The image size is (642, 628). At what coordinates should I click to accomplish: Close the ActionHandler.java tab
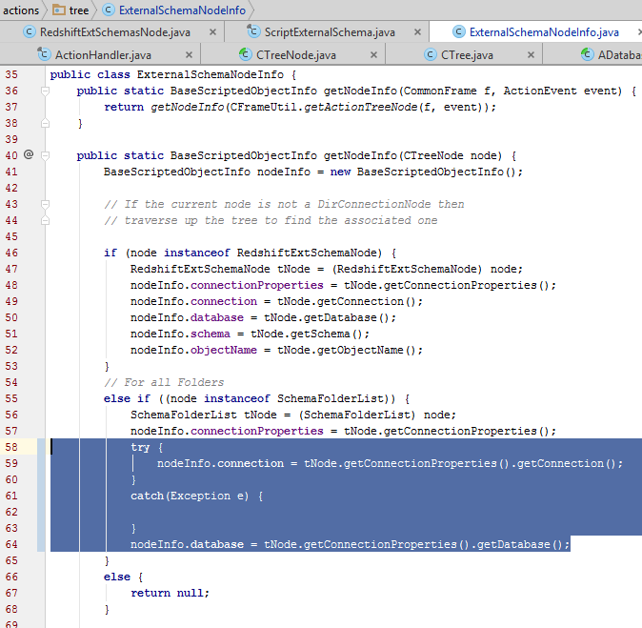[189, 55]
